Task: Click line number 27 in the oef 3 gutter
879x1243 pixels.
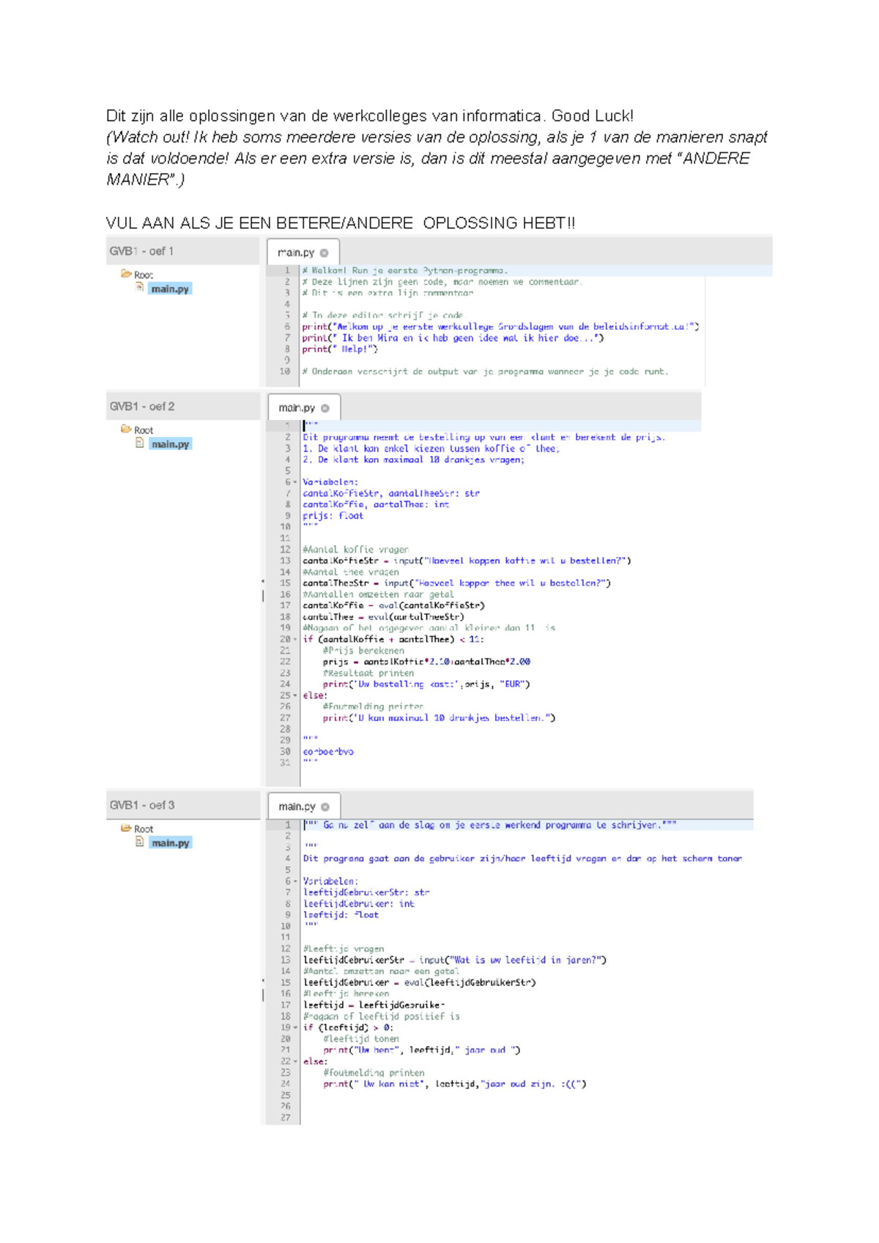Action: point(285,1118)
